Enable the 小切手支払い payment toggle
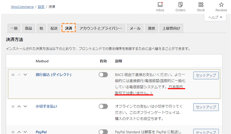This screenshot has height=134, width=231. click(x=103, y=106)
